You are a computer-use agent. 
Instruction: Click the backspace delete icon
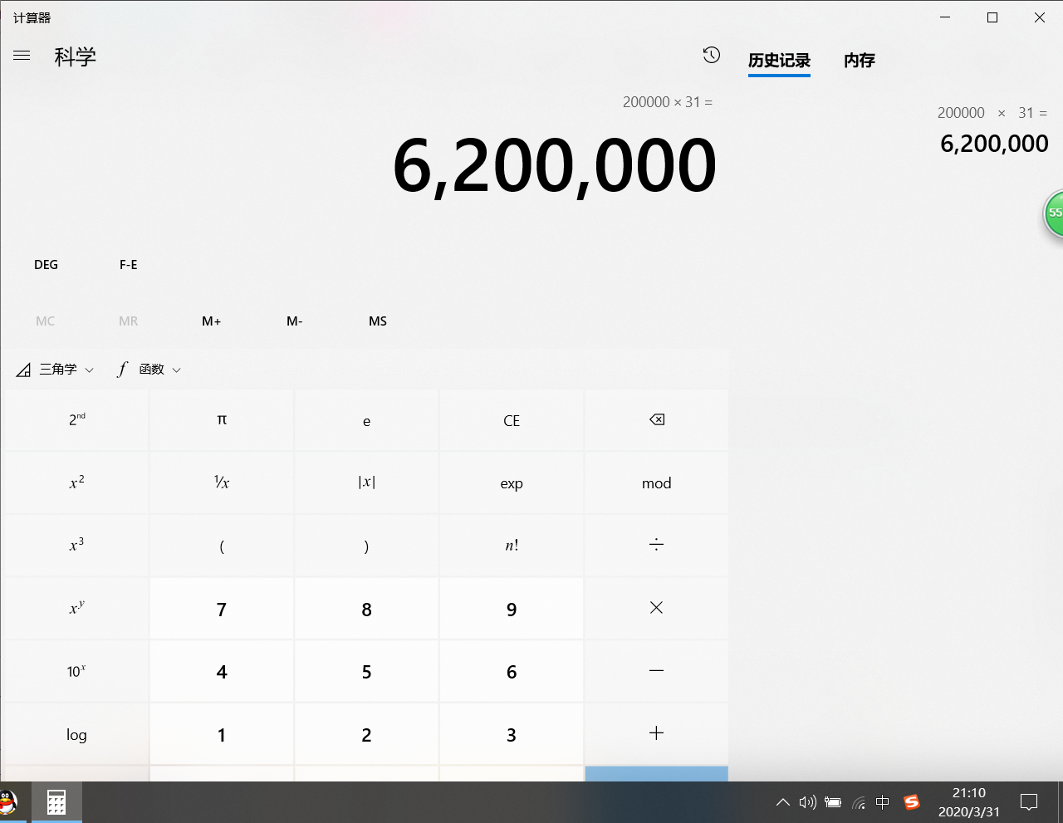[x=656, y=420]
